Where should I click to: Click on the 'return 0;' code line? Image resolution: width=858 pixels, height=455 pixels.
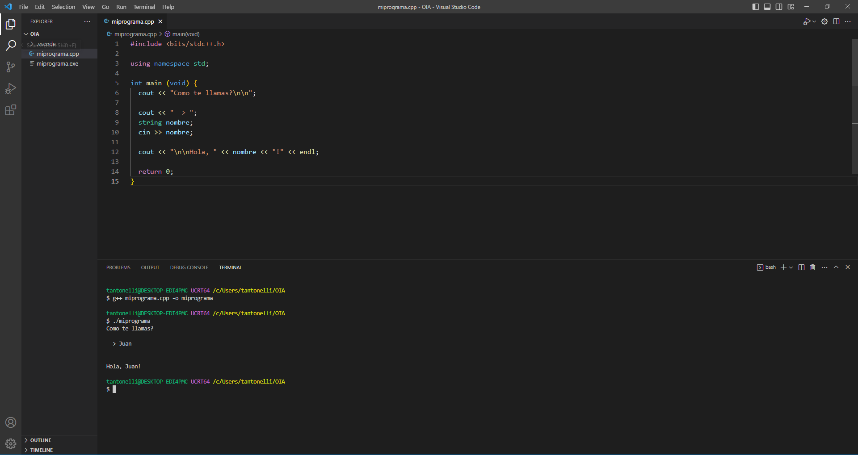tap(156, 171)
